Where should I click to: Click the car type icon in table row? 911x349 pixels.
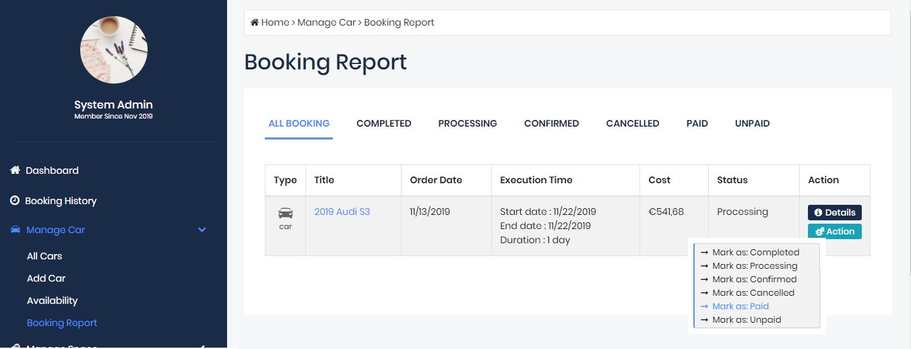click(x=285, y=213)
